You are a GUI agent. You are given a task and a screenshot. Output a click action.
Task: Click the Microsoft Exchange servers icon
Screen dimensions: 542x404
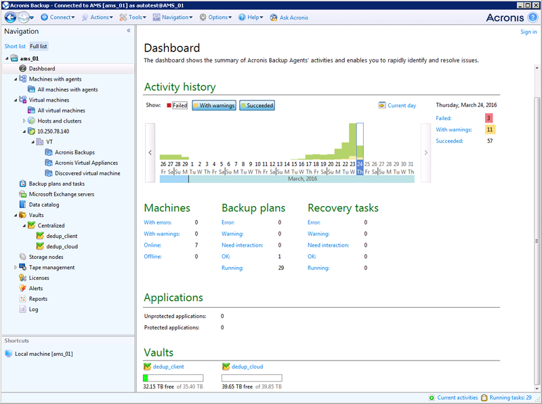tap(23, 194)
